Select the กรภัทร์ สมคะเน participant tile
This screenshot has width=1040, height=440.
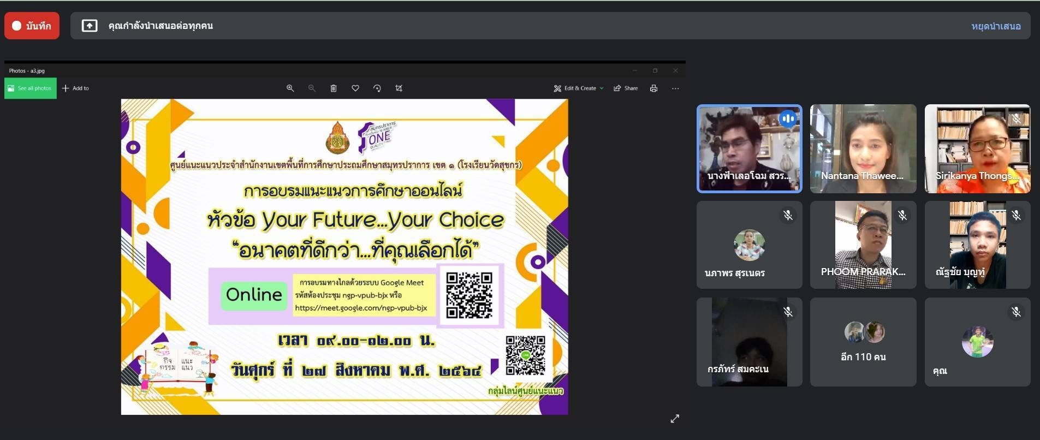[x=749, y=342]
